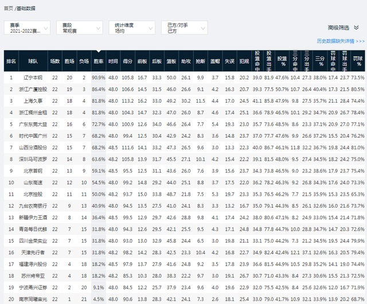This screenshot has width=367, height=304.
Task: Select team 天津先行者
Action: [33, 252]
